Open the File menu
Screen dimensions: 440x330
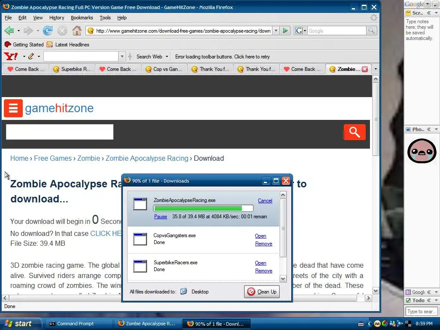click(x=9, y=18)
